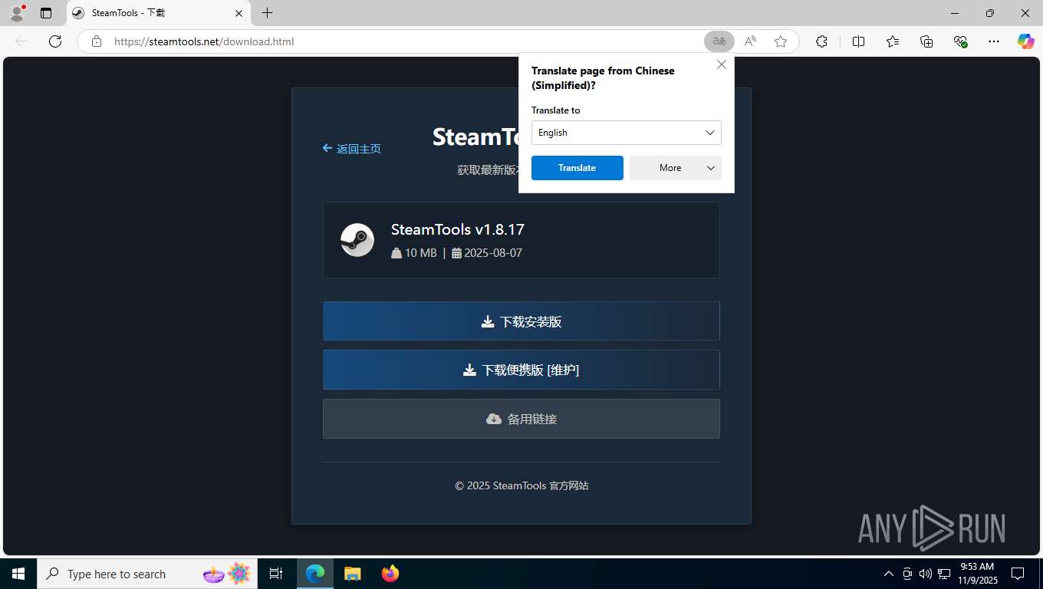This screenshot has width=1043, height=589.
Task: Open the network status tray icon
Action: [x=945, y=574]
